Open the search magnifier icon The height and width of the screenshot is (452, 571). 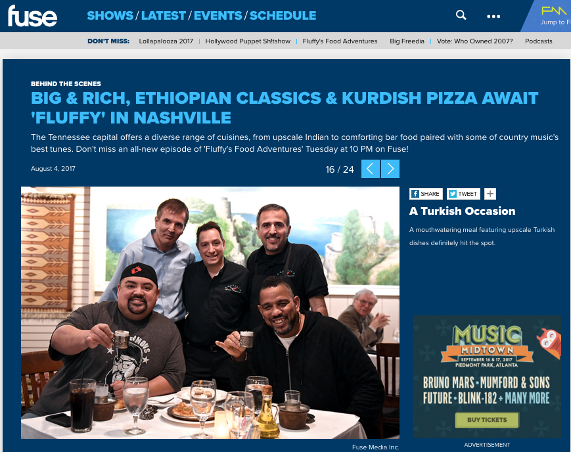(461, 15)
